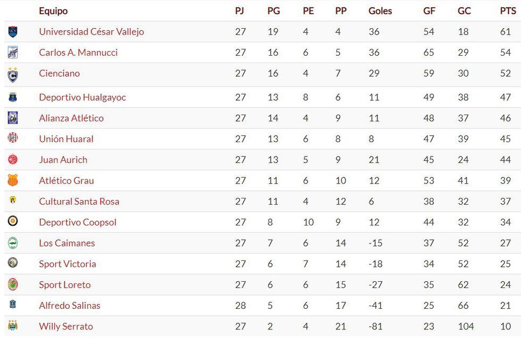Image resolution: width=521 pixels, height=339 pixels.
Task: Open the Sport Victoria team link
Action: (x=67, y=264)
